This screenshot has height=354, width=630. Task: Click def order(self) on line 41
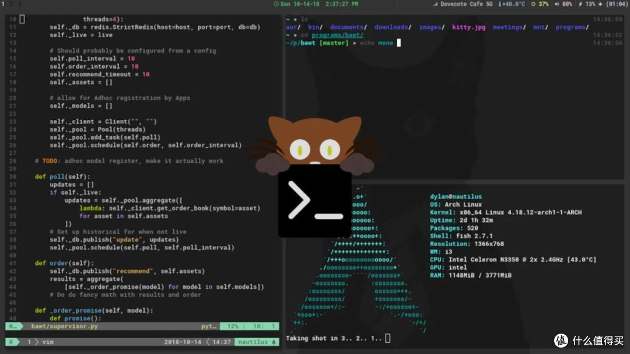coord(64,263)
